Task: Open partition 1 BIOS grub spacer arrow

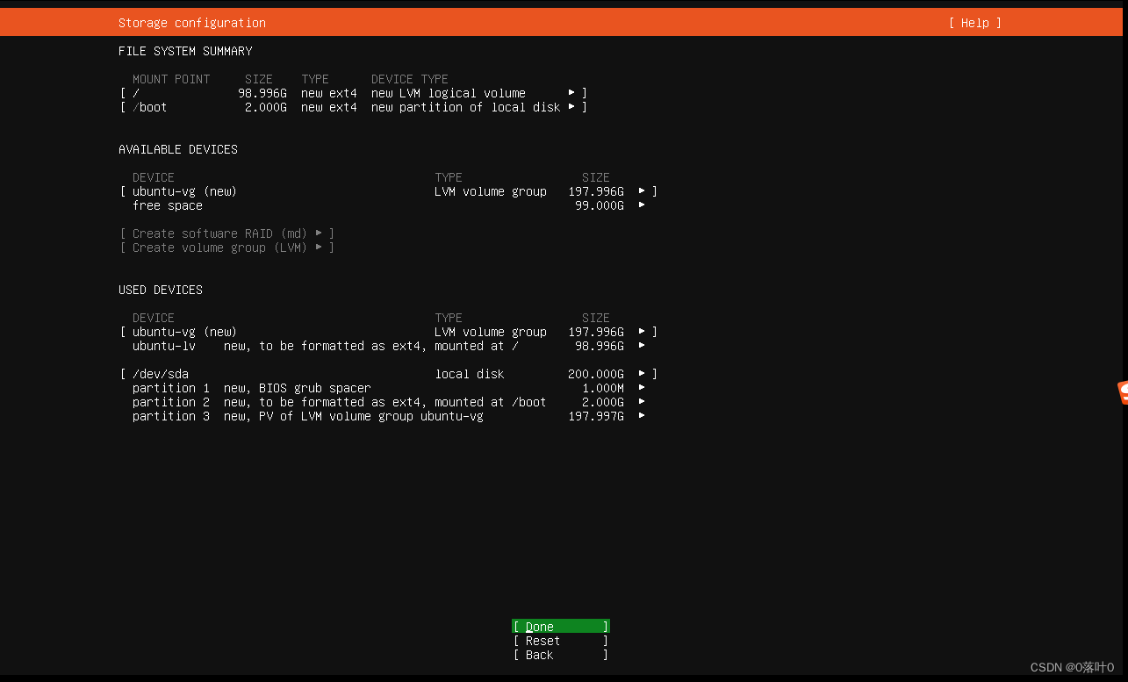Action: coord(642,388)
